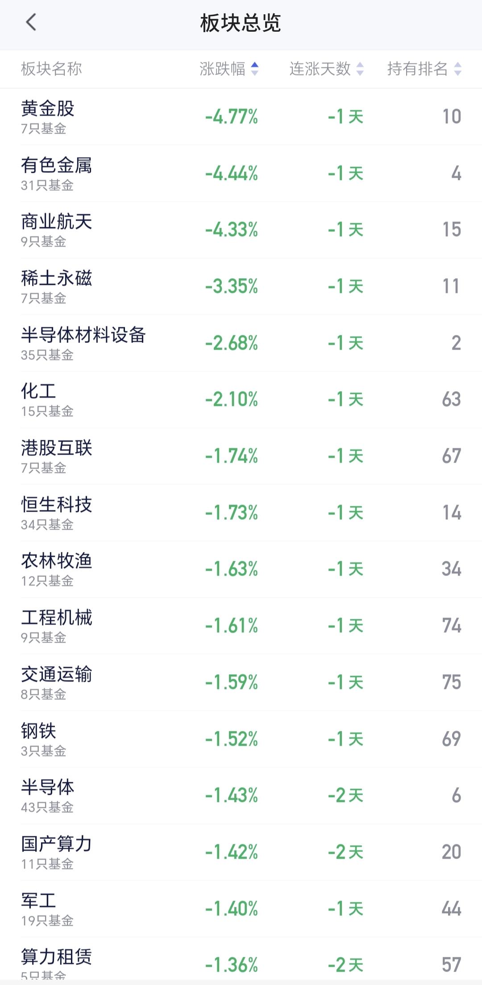Open the 黄金股 sector row
The width and height of the screenshot is (482, 985).
(241, 117)
